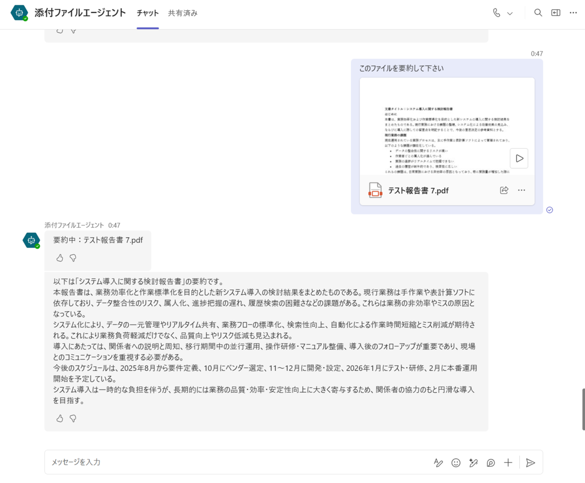Click the sender name 添付ファイルエージェント above reply
Screen dimensions: 585x483
tap(74, 225)
